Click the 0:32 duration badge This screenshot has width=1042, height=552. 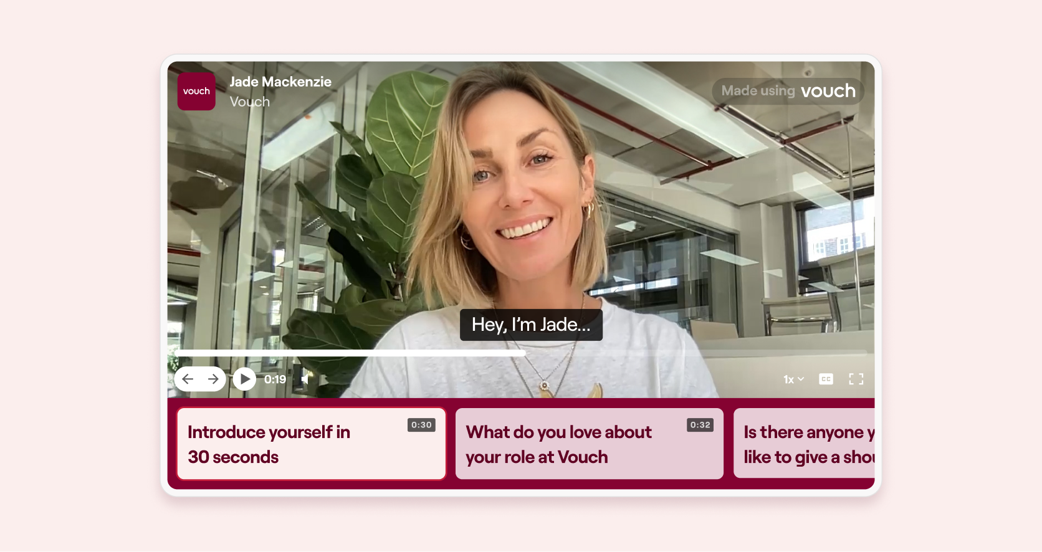[x=700, y=425]
